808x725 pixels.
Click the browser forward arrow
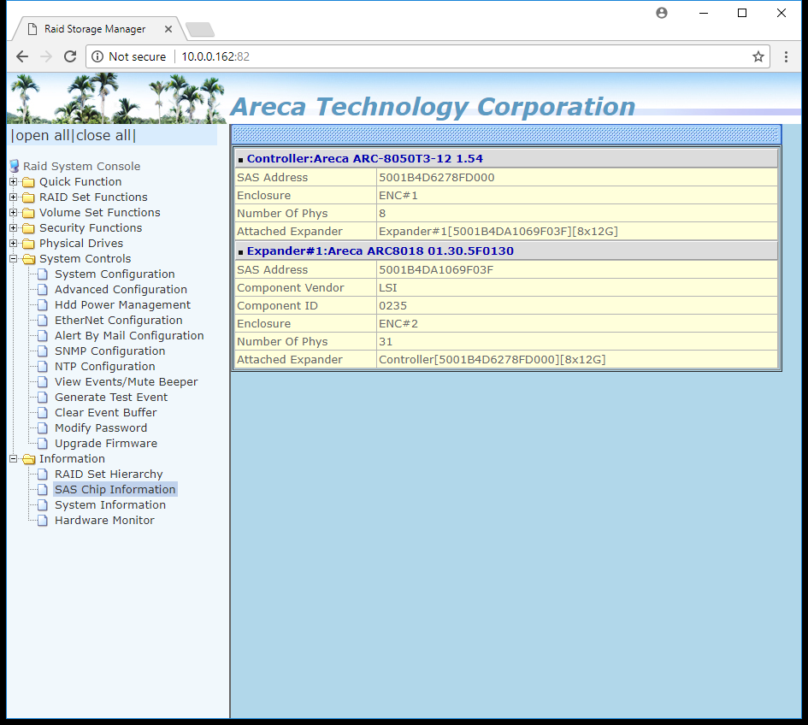(x=46, y=56)
